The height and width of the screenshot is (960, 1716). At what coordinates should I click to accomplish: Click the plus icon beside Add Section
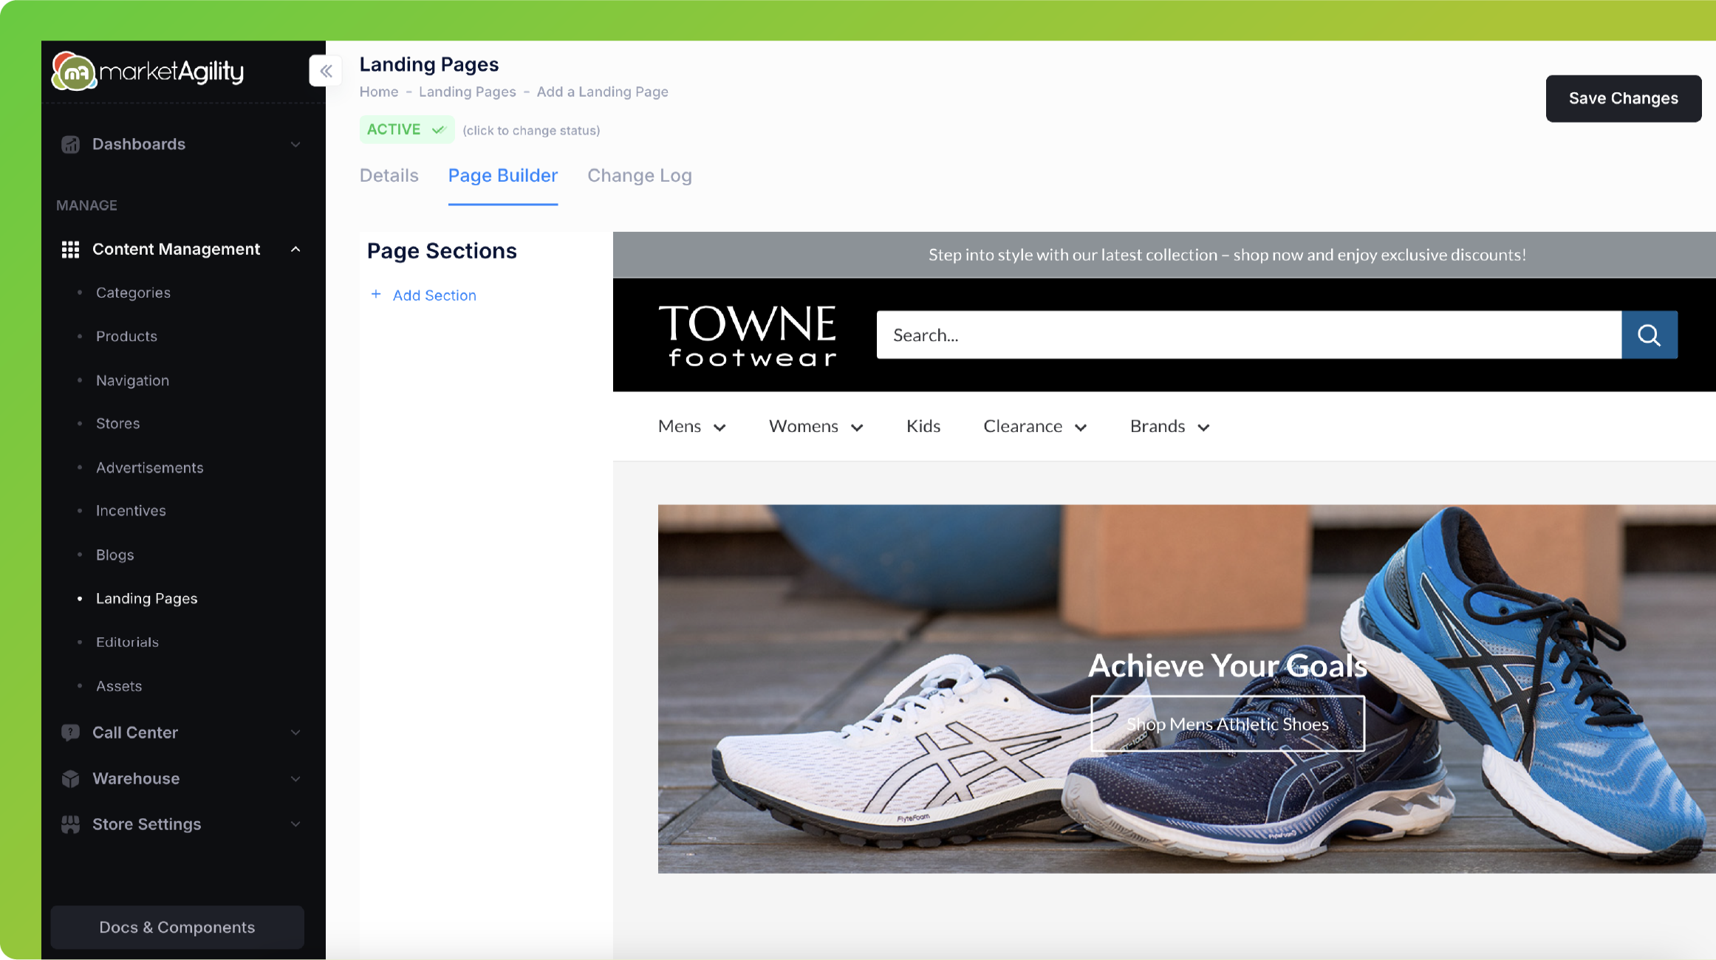376,295
